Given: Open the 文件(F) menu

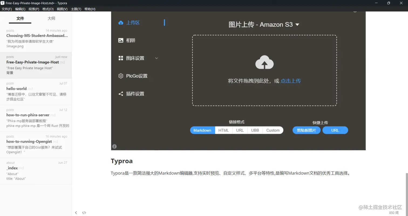Looking at the screenshot, I should coord(7,9).
